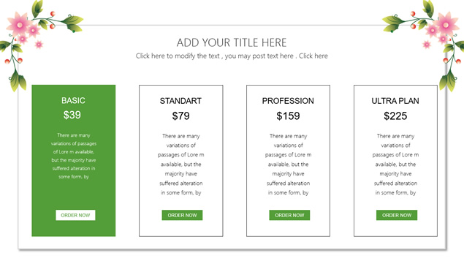Click the BASIC plan description paragraph

(x=74, y=156)
